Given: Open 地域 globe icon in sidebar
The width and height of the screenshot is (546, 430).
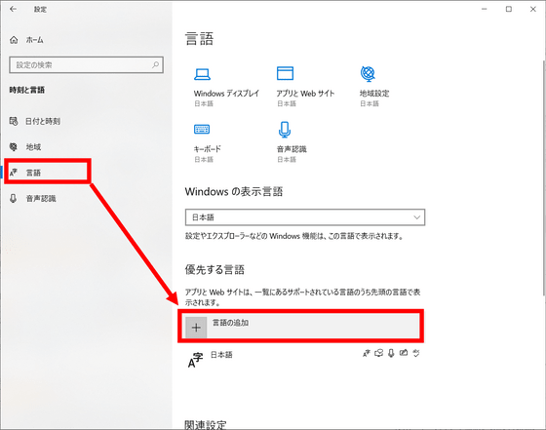Looking at the screenshot, I should coord(14,147).
